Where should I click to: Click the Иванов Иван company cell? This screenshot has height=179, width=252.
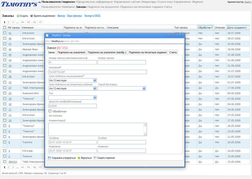(x=30, y=49)
